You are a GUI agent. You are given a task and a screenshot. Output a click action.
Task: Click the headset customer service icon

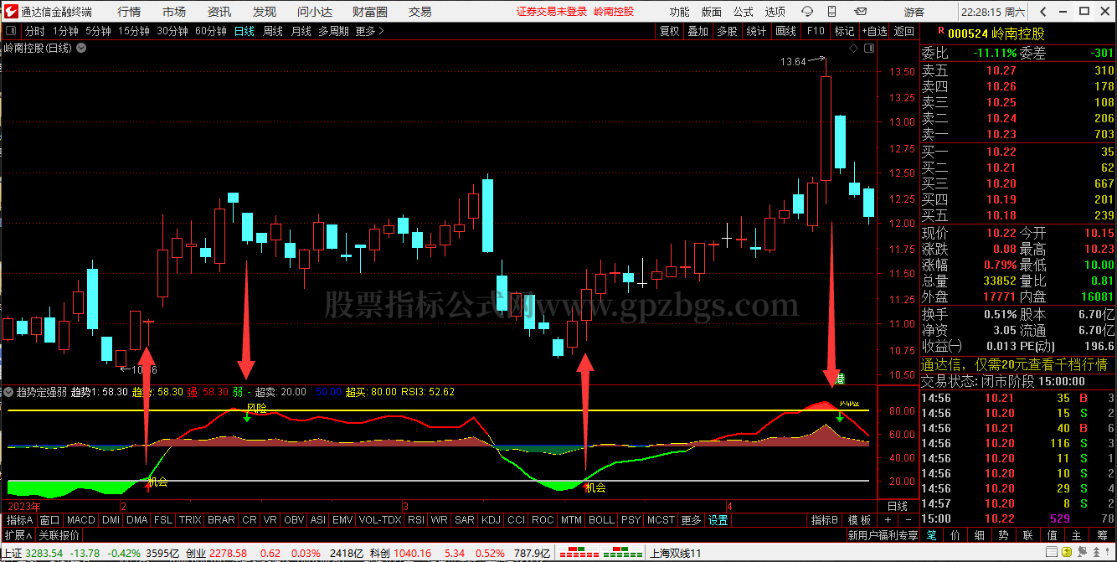(x=806, y=12)
